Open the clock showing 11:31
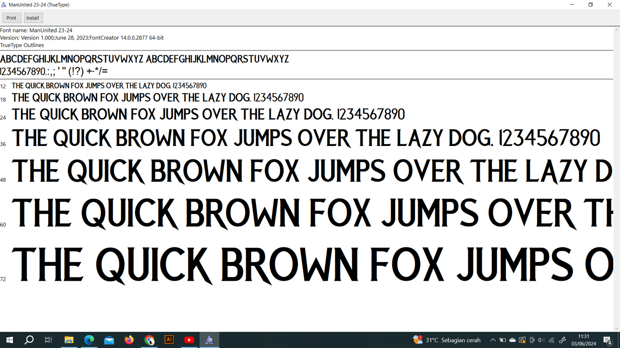The height and width of the screenshot is (348, 620). [584, 340]
